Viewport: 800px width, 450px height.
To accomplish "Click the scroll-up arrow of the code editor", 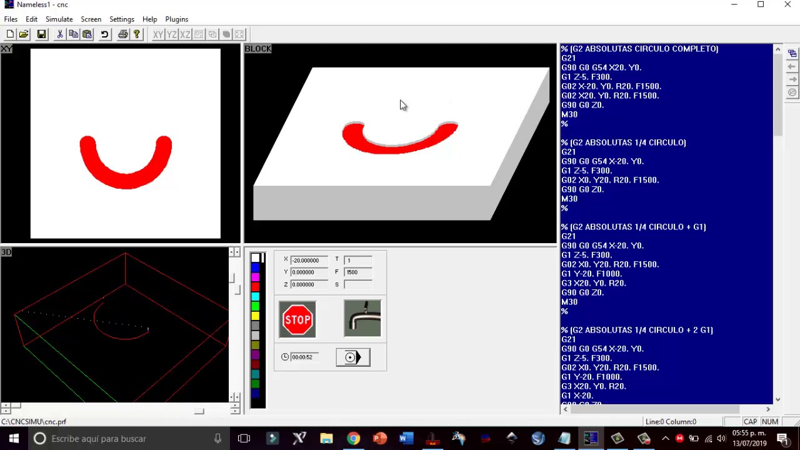I will tap(777, 49).
